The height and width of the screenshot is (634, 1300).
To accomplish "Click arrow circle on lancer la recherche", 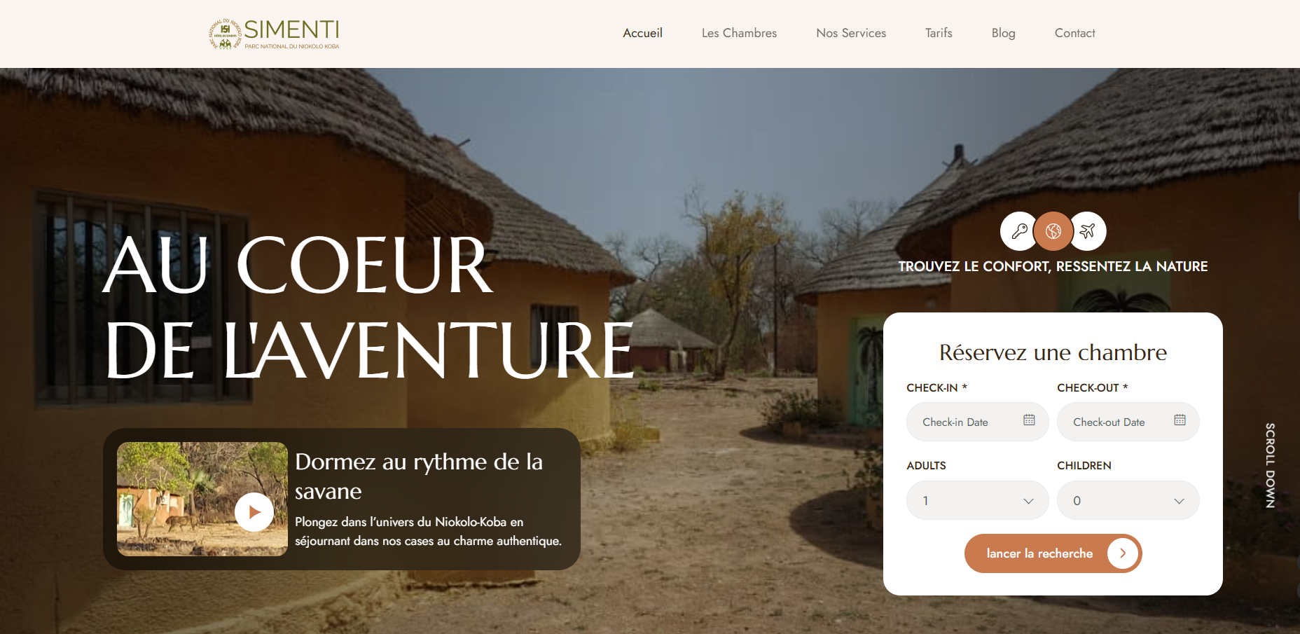I will (x=1123, y=553).
